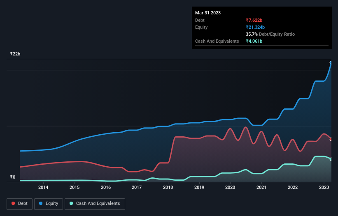Image resolution: width=338 pixels, height=216 pixels.
Task: Select the teal Cash endpoint marker
Action: click(x=331, y=159)
